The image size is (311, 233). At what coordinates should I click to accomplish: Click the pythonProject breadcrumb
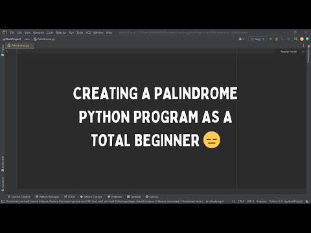[12, 39]
